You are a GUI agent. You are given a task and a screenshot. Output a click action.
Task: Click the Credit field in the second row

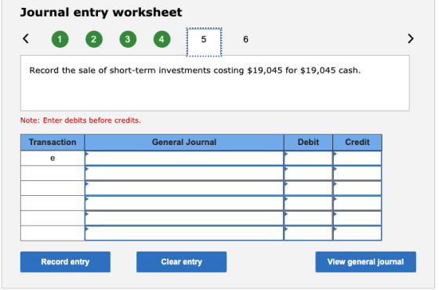point(357,173)
